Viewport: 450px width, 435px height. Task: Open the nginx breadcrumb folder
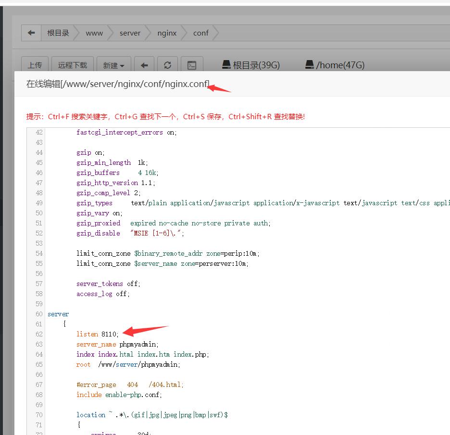click(x=167, y=33)
